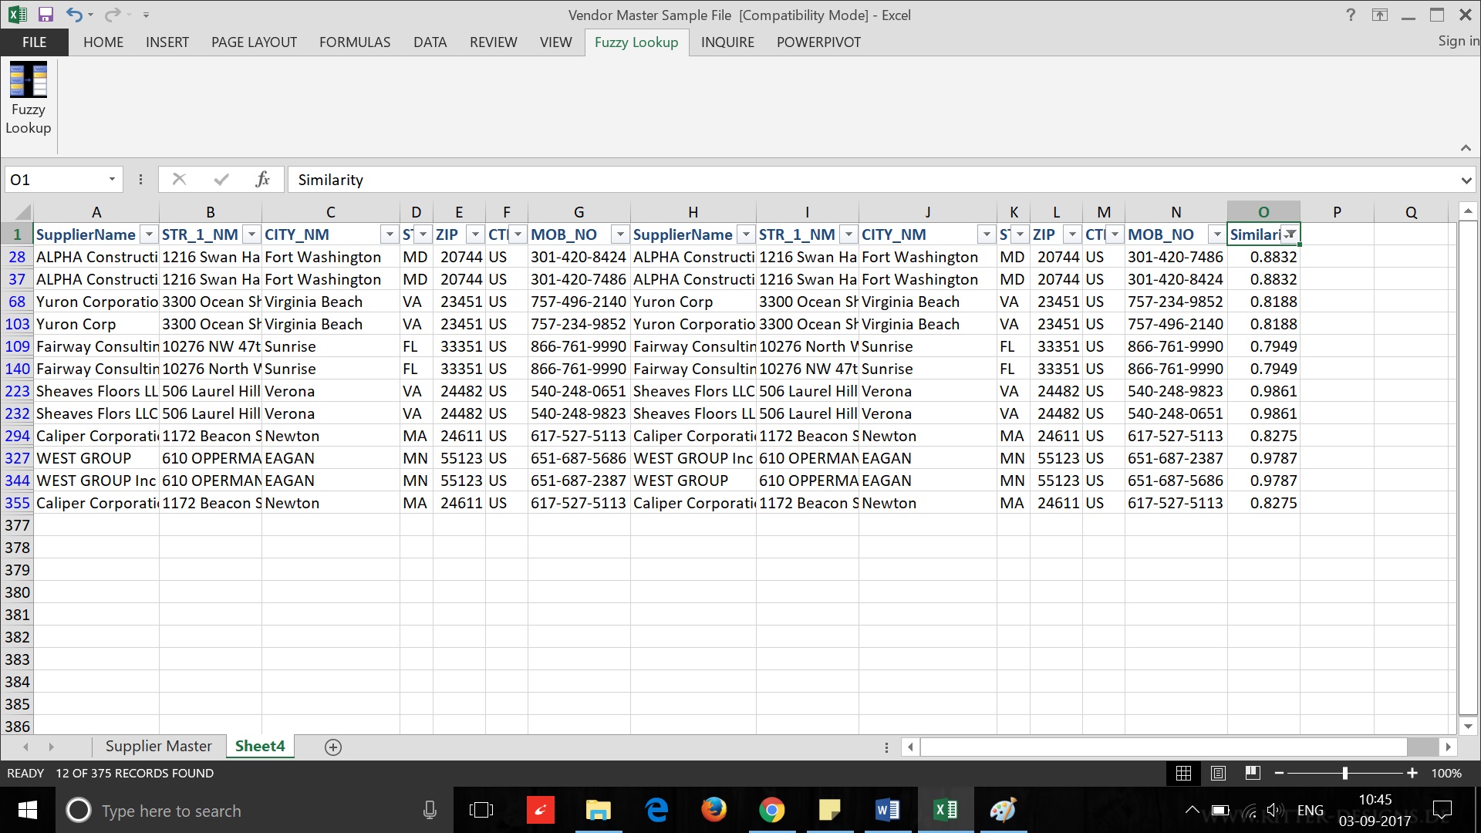Click the 100% zoom level

tap(1446, 773)
